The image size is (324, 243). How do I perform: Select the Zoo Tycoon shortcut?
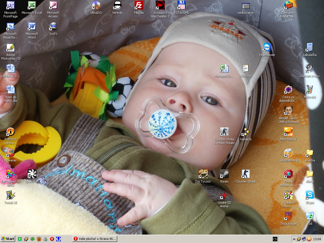(203, 174)
